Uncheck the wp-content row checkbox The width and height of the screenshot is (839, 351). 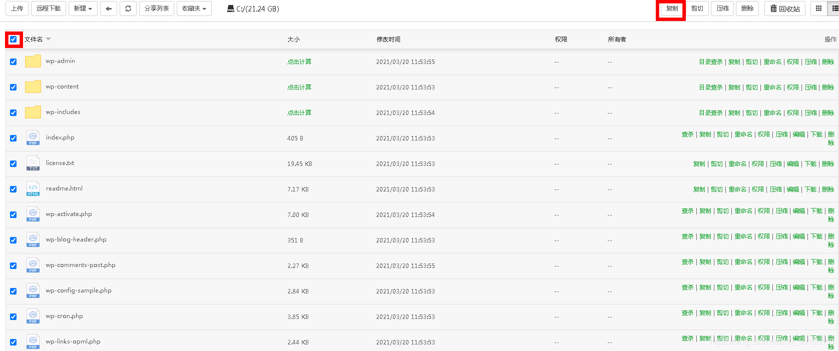coord(14,87)
